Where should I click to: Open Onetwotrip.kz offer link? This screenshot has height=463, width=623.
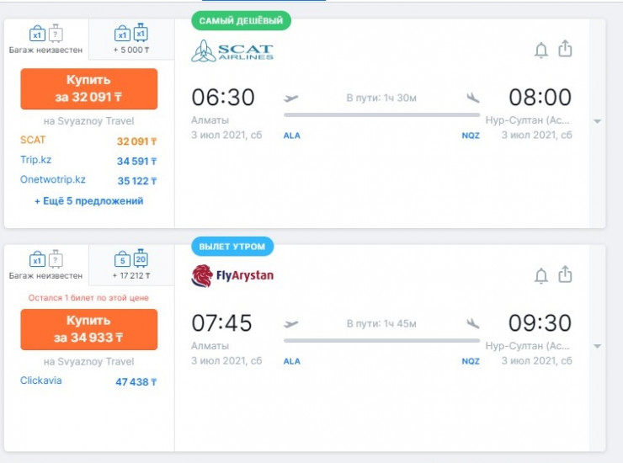(x=53, y=179)
